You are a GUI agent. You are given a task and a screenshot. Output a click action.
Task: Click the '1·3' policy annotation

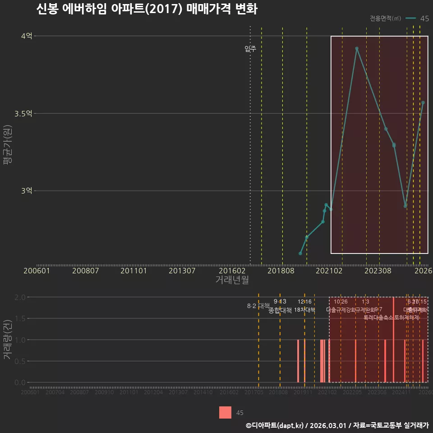365,302
